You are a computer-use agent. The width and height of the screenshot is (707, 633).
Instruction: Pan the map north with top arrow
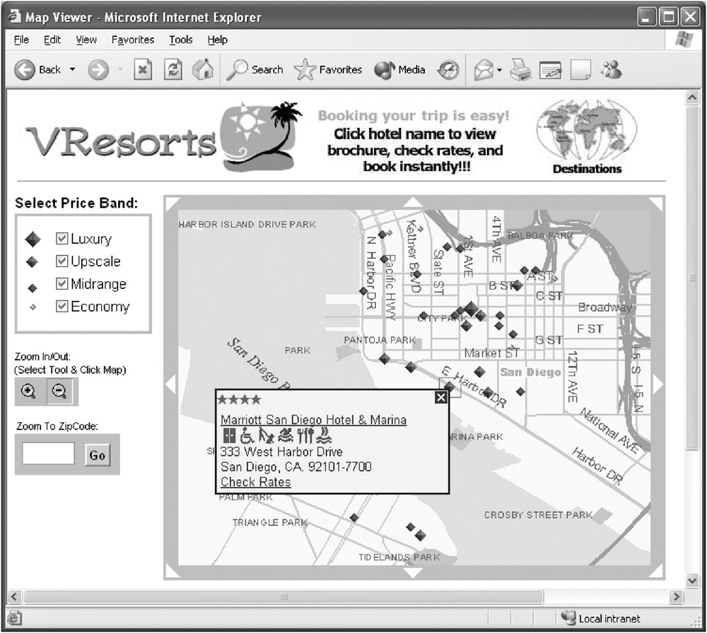click(412, 202)
